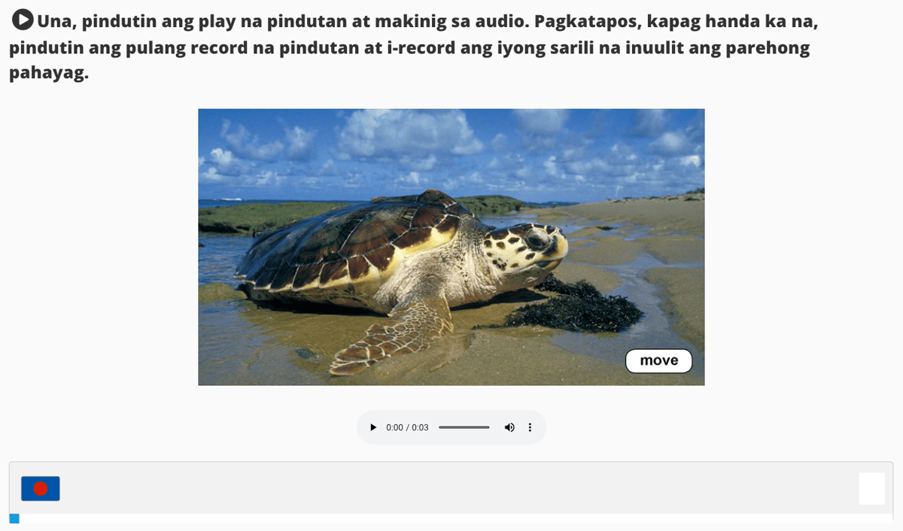Viewport: 903px width, 531px height.
Task: Click the cloudy sky area of the photo
Action: [x=451, y=150]
